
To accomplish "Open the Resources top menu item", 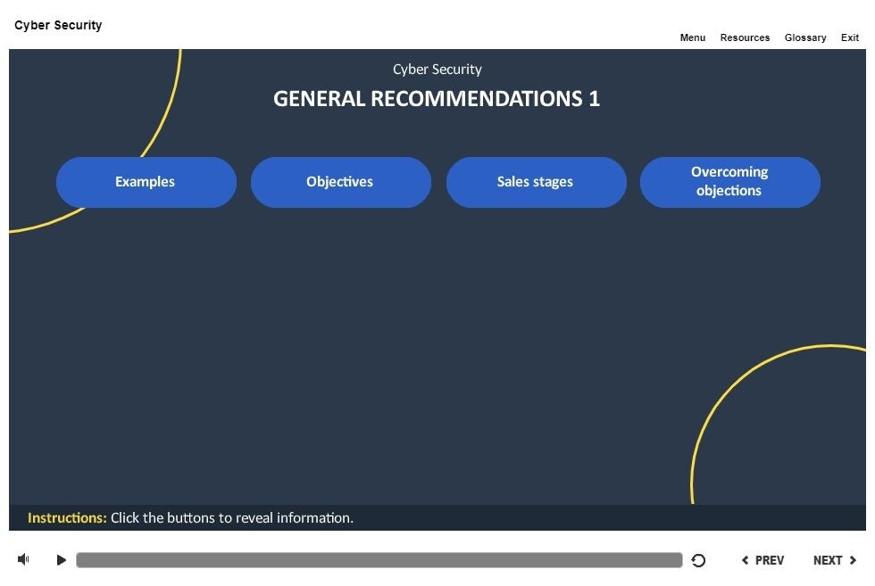I will click(745, 37).
